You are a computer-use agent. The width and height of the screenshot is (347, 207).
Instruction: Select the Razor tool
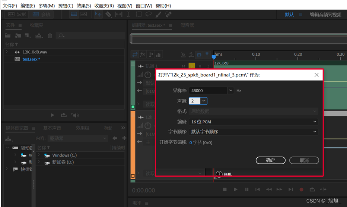pyautogui.click(x=108, y=14)
